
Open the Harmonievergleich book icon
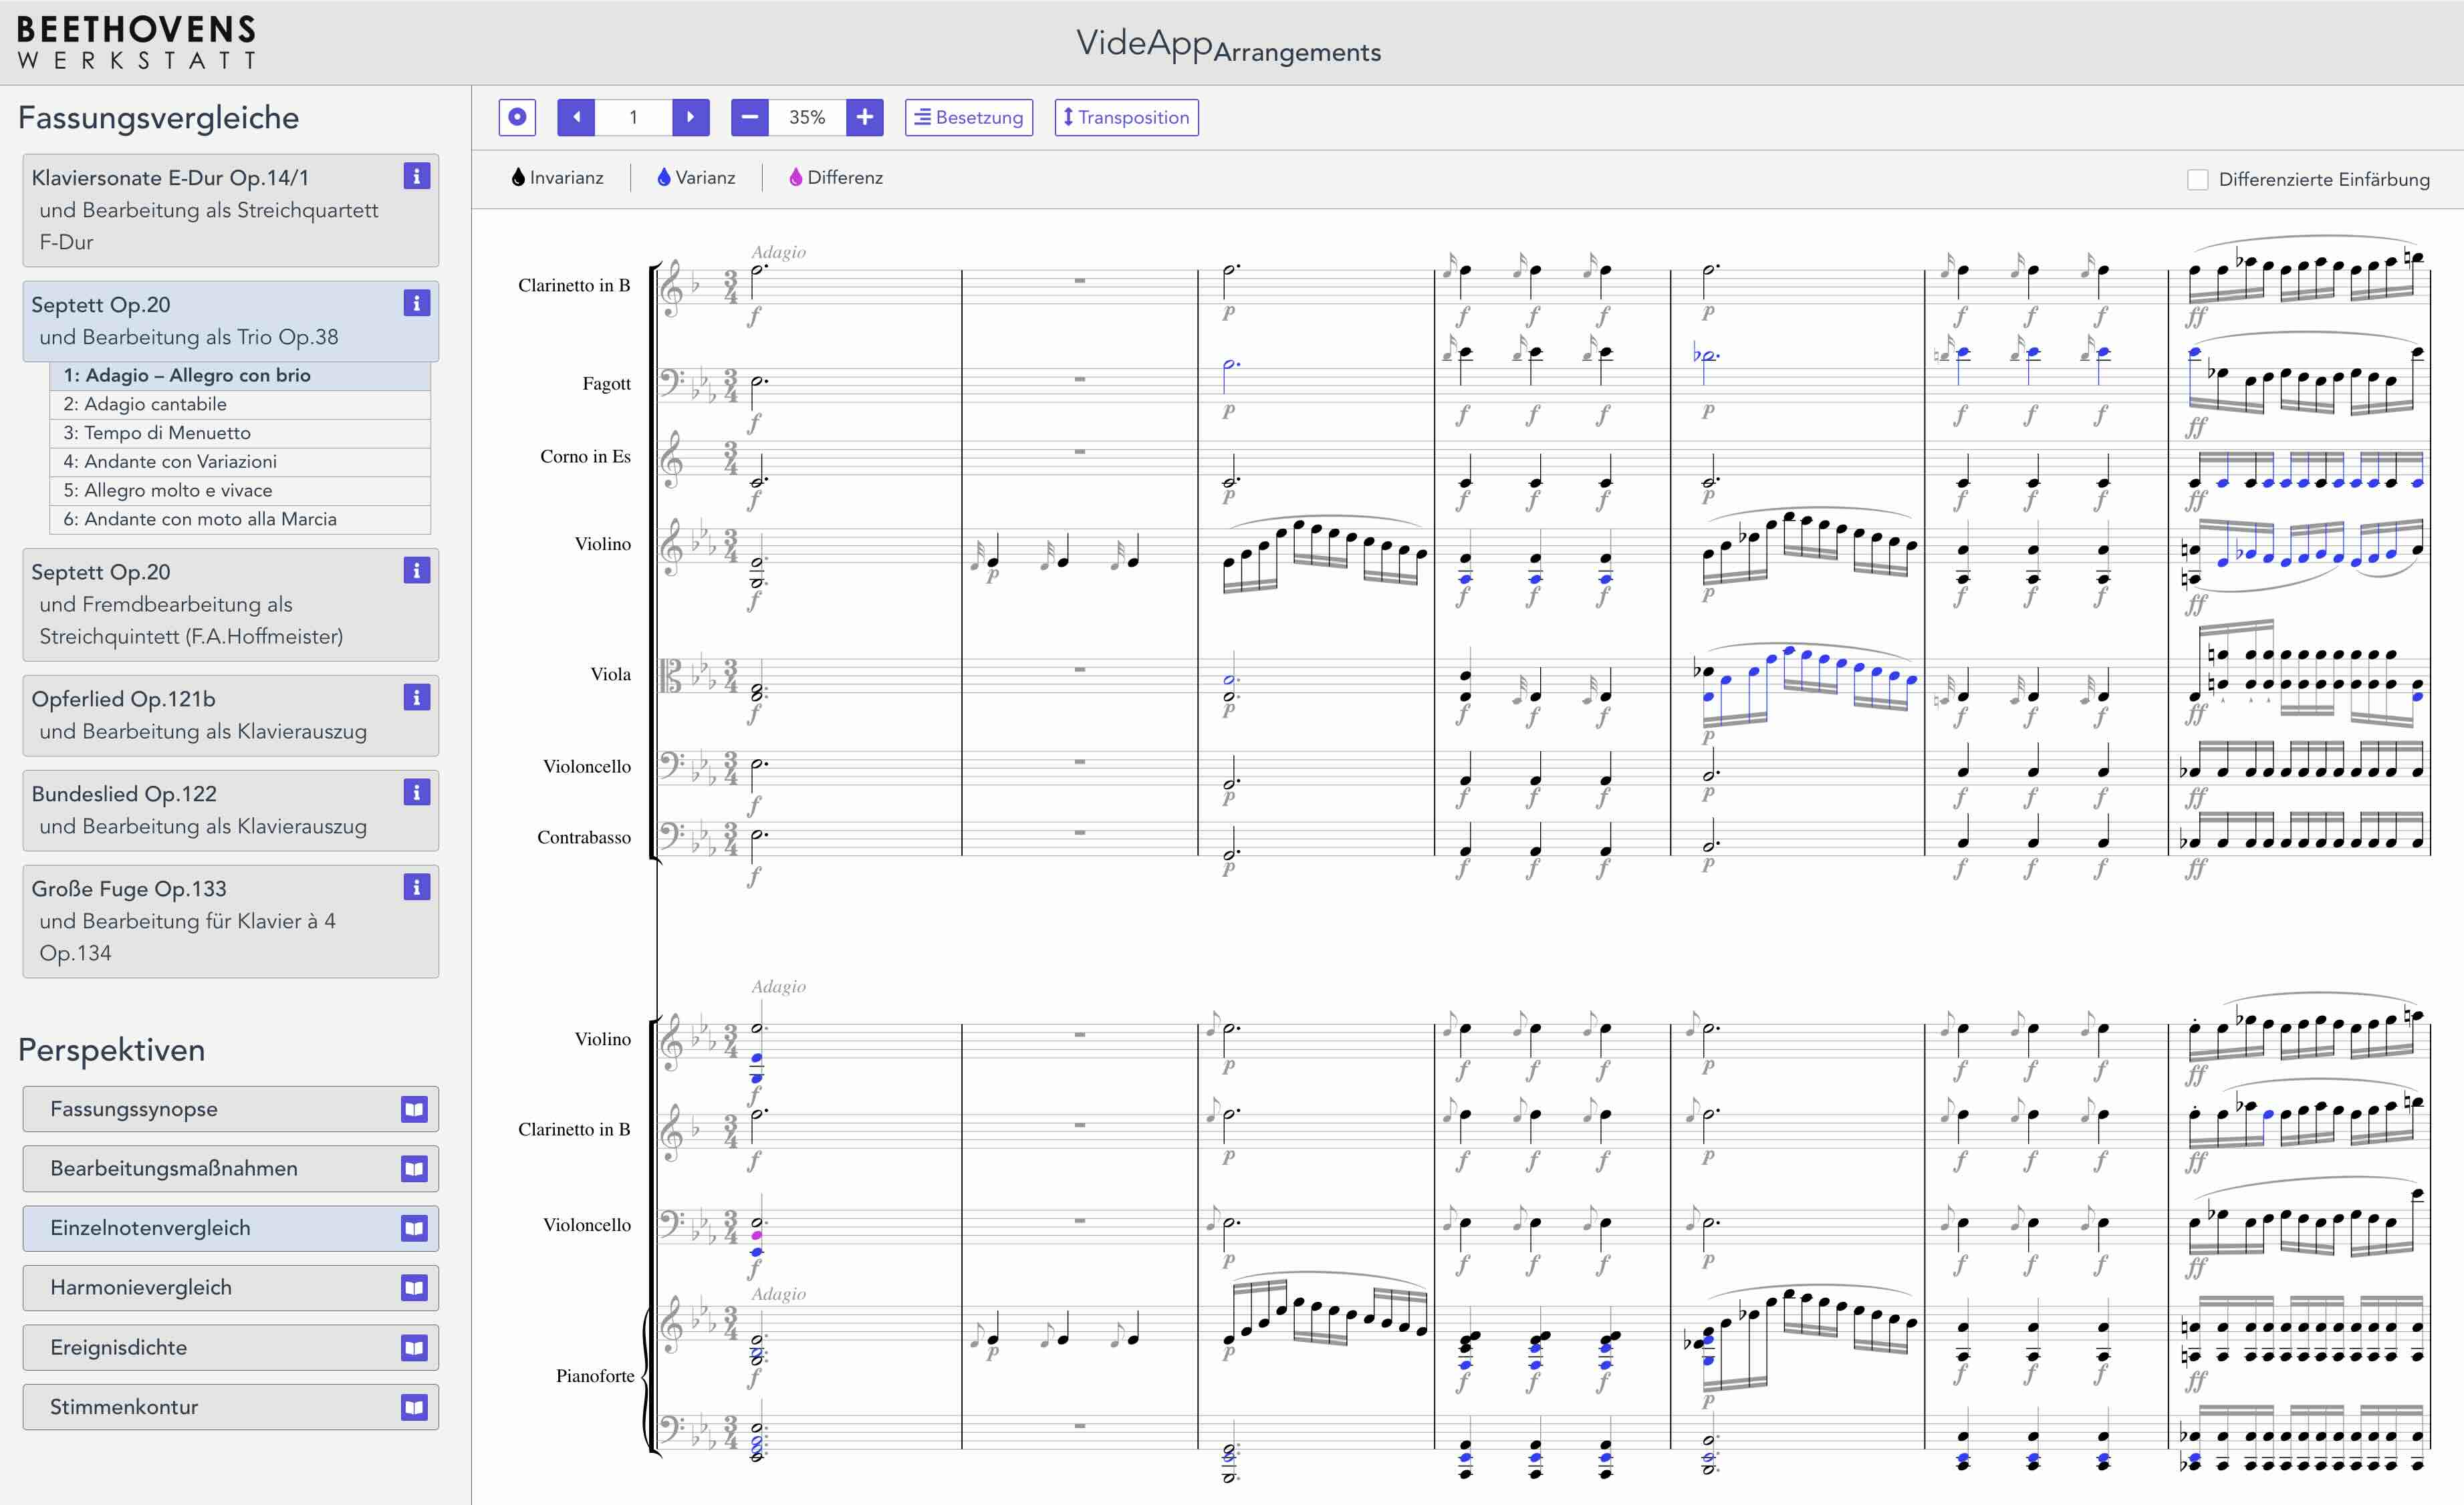[414, 1287]
